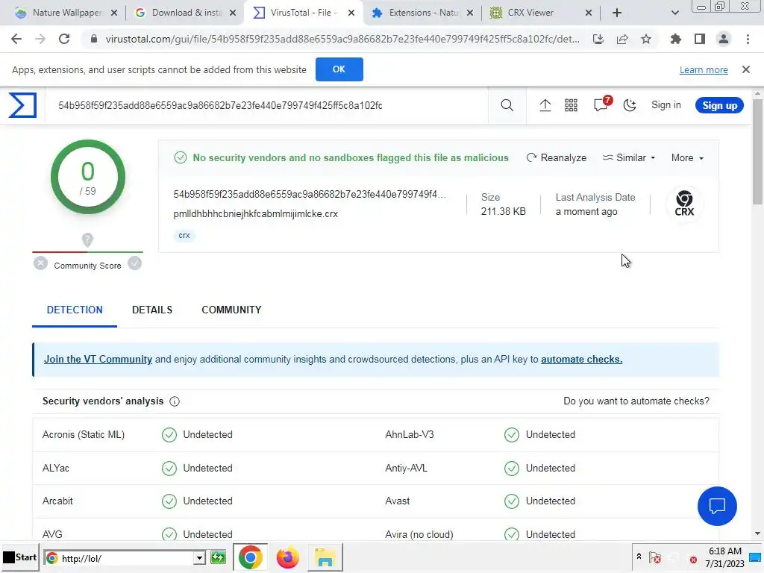764x573 pixels.
Task: Show hidden tray icons arrow
Action: tap(639, 557)
